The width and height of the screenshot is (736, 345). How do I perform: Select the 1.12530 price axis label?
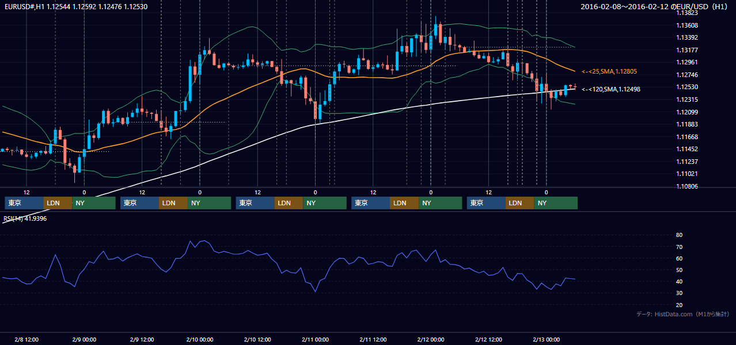coord(687,87)
